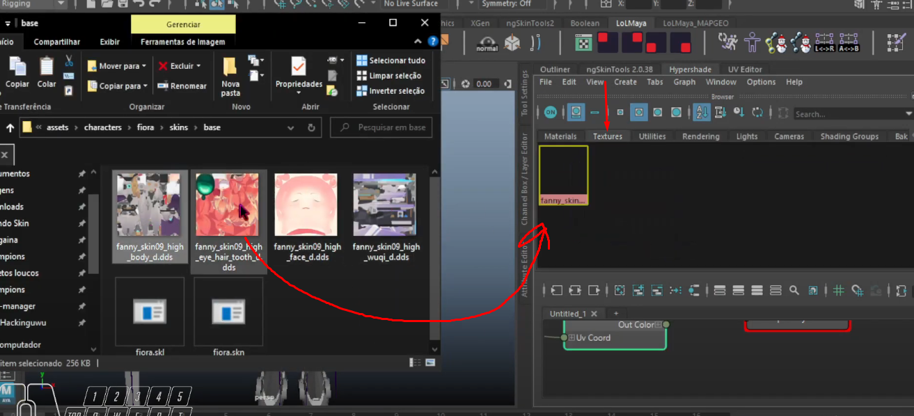The width and height of the screenshot is (914, 416).
Task: Open the Copiar para dropdown in Explorer
Action: tap(117, 86)
